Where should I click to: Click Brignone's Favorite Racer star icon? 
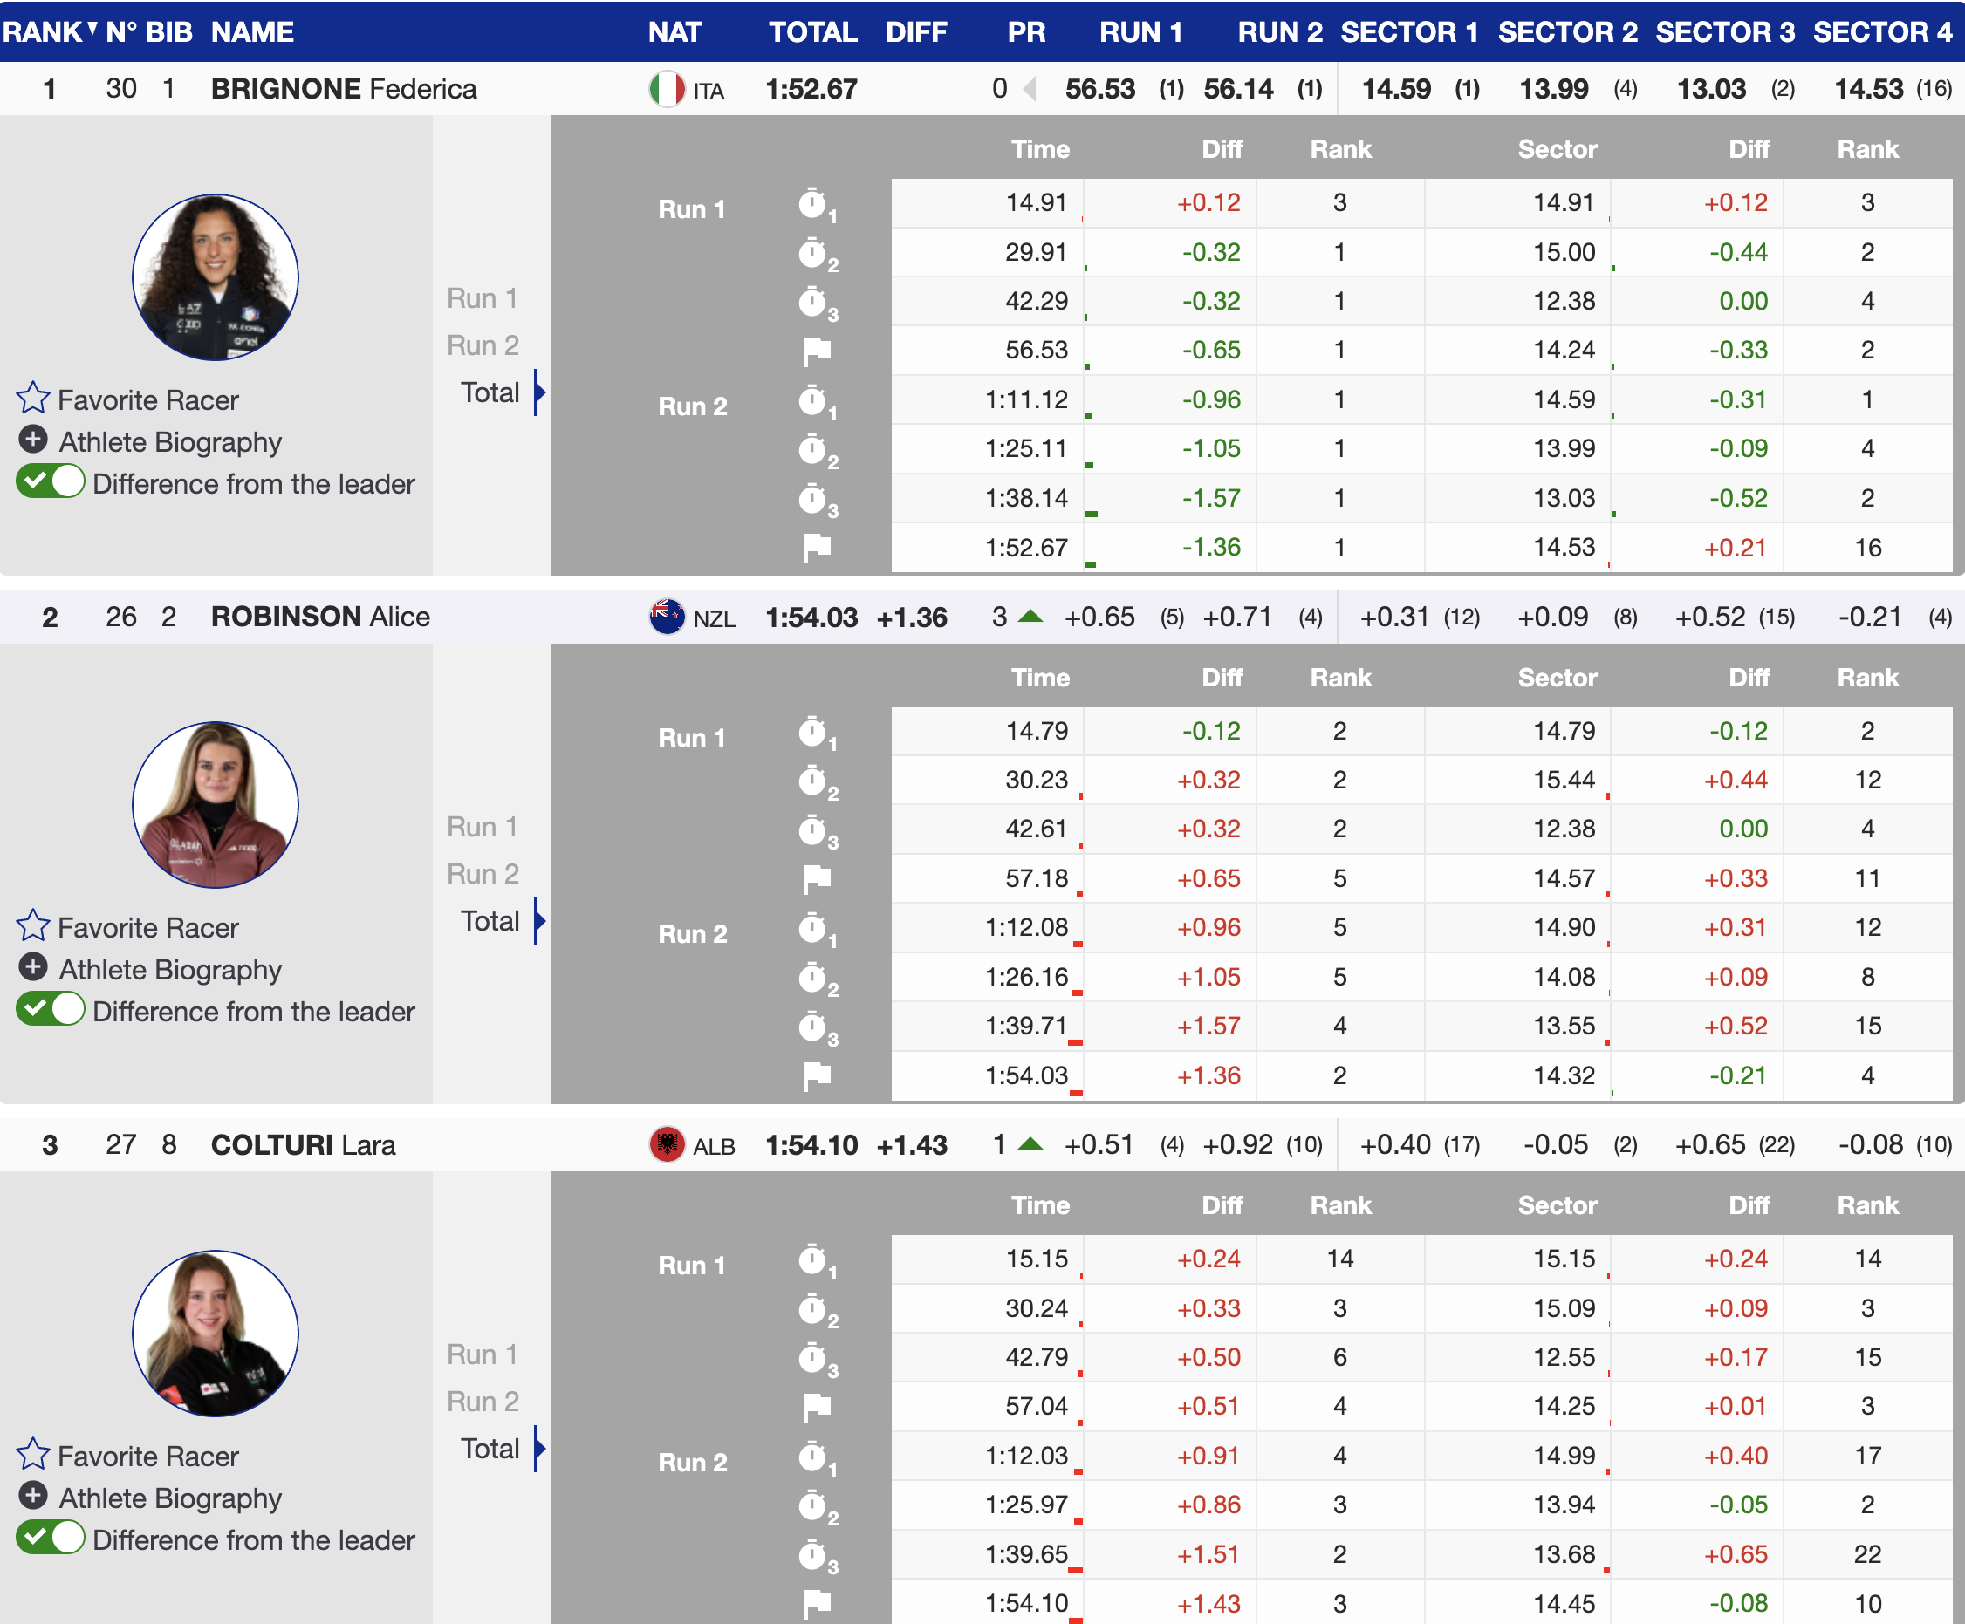33,399
